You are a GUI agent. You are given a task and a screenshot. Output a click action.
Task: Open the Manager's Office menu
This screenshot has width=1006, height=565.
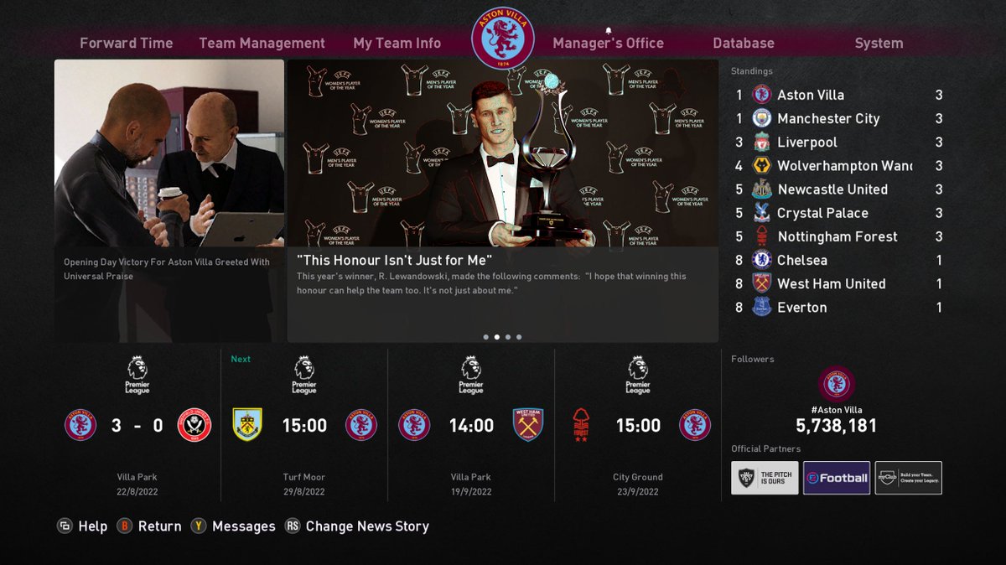(608, 43)
